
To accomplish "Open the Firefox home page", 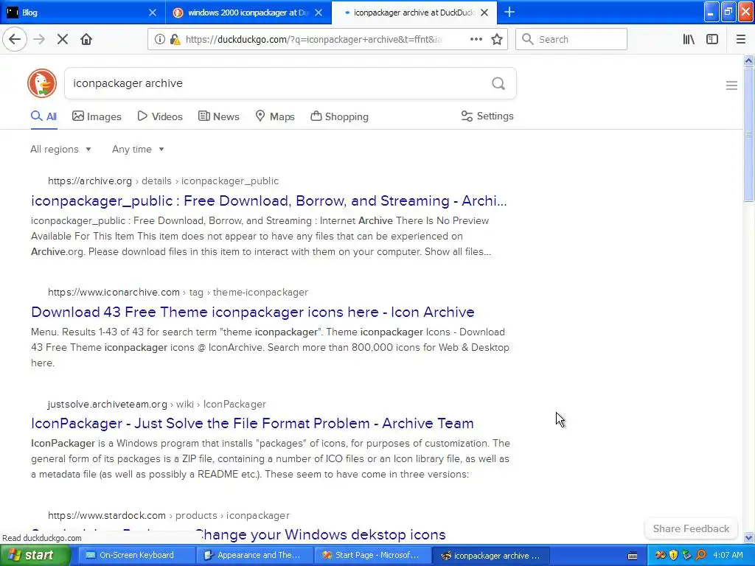I will 86,39.
